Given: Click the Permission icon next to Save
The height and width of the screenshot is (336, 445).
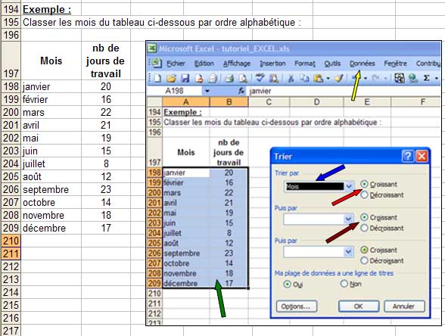Looking at the screenshot, I should [x=199, y=78].
